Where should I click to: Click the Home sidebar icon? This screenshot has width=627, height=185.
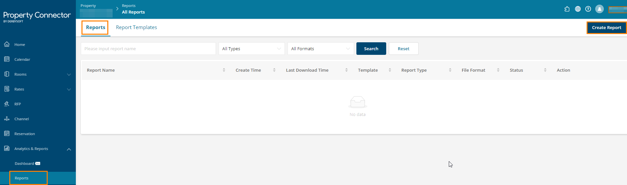(7, 44)
